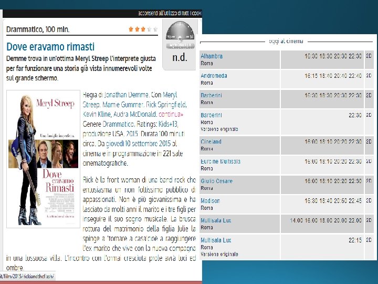Click Cineland showtimes 16:00 18:10 20:20 22:30
The height and width of the screenshot is (284, 378).
[x=333, y=141]
